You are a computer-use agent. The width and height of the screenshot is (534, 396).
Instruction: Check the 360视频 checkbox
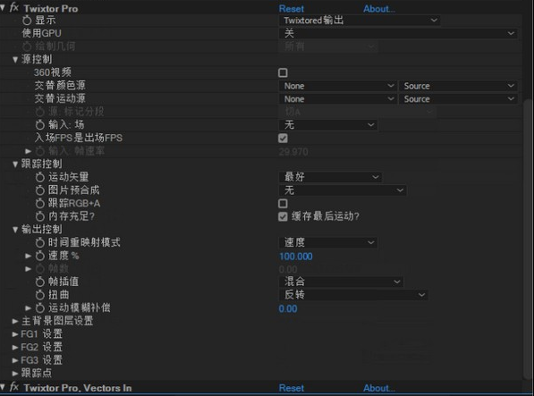[x=283, y=72]
